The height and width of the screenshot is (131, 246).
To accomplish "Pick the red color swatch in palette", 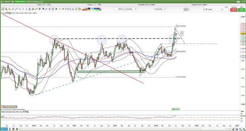I will 83,10.
